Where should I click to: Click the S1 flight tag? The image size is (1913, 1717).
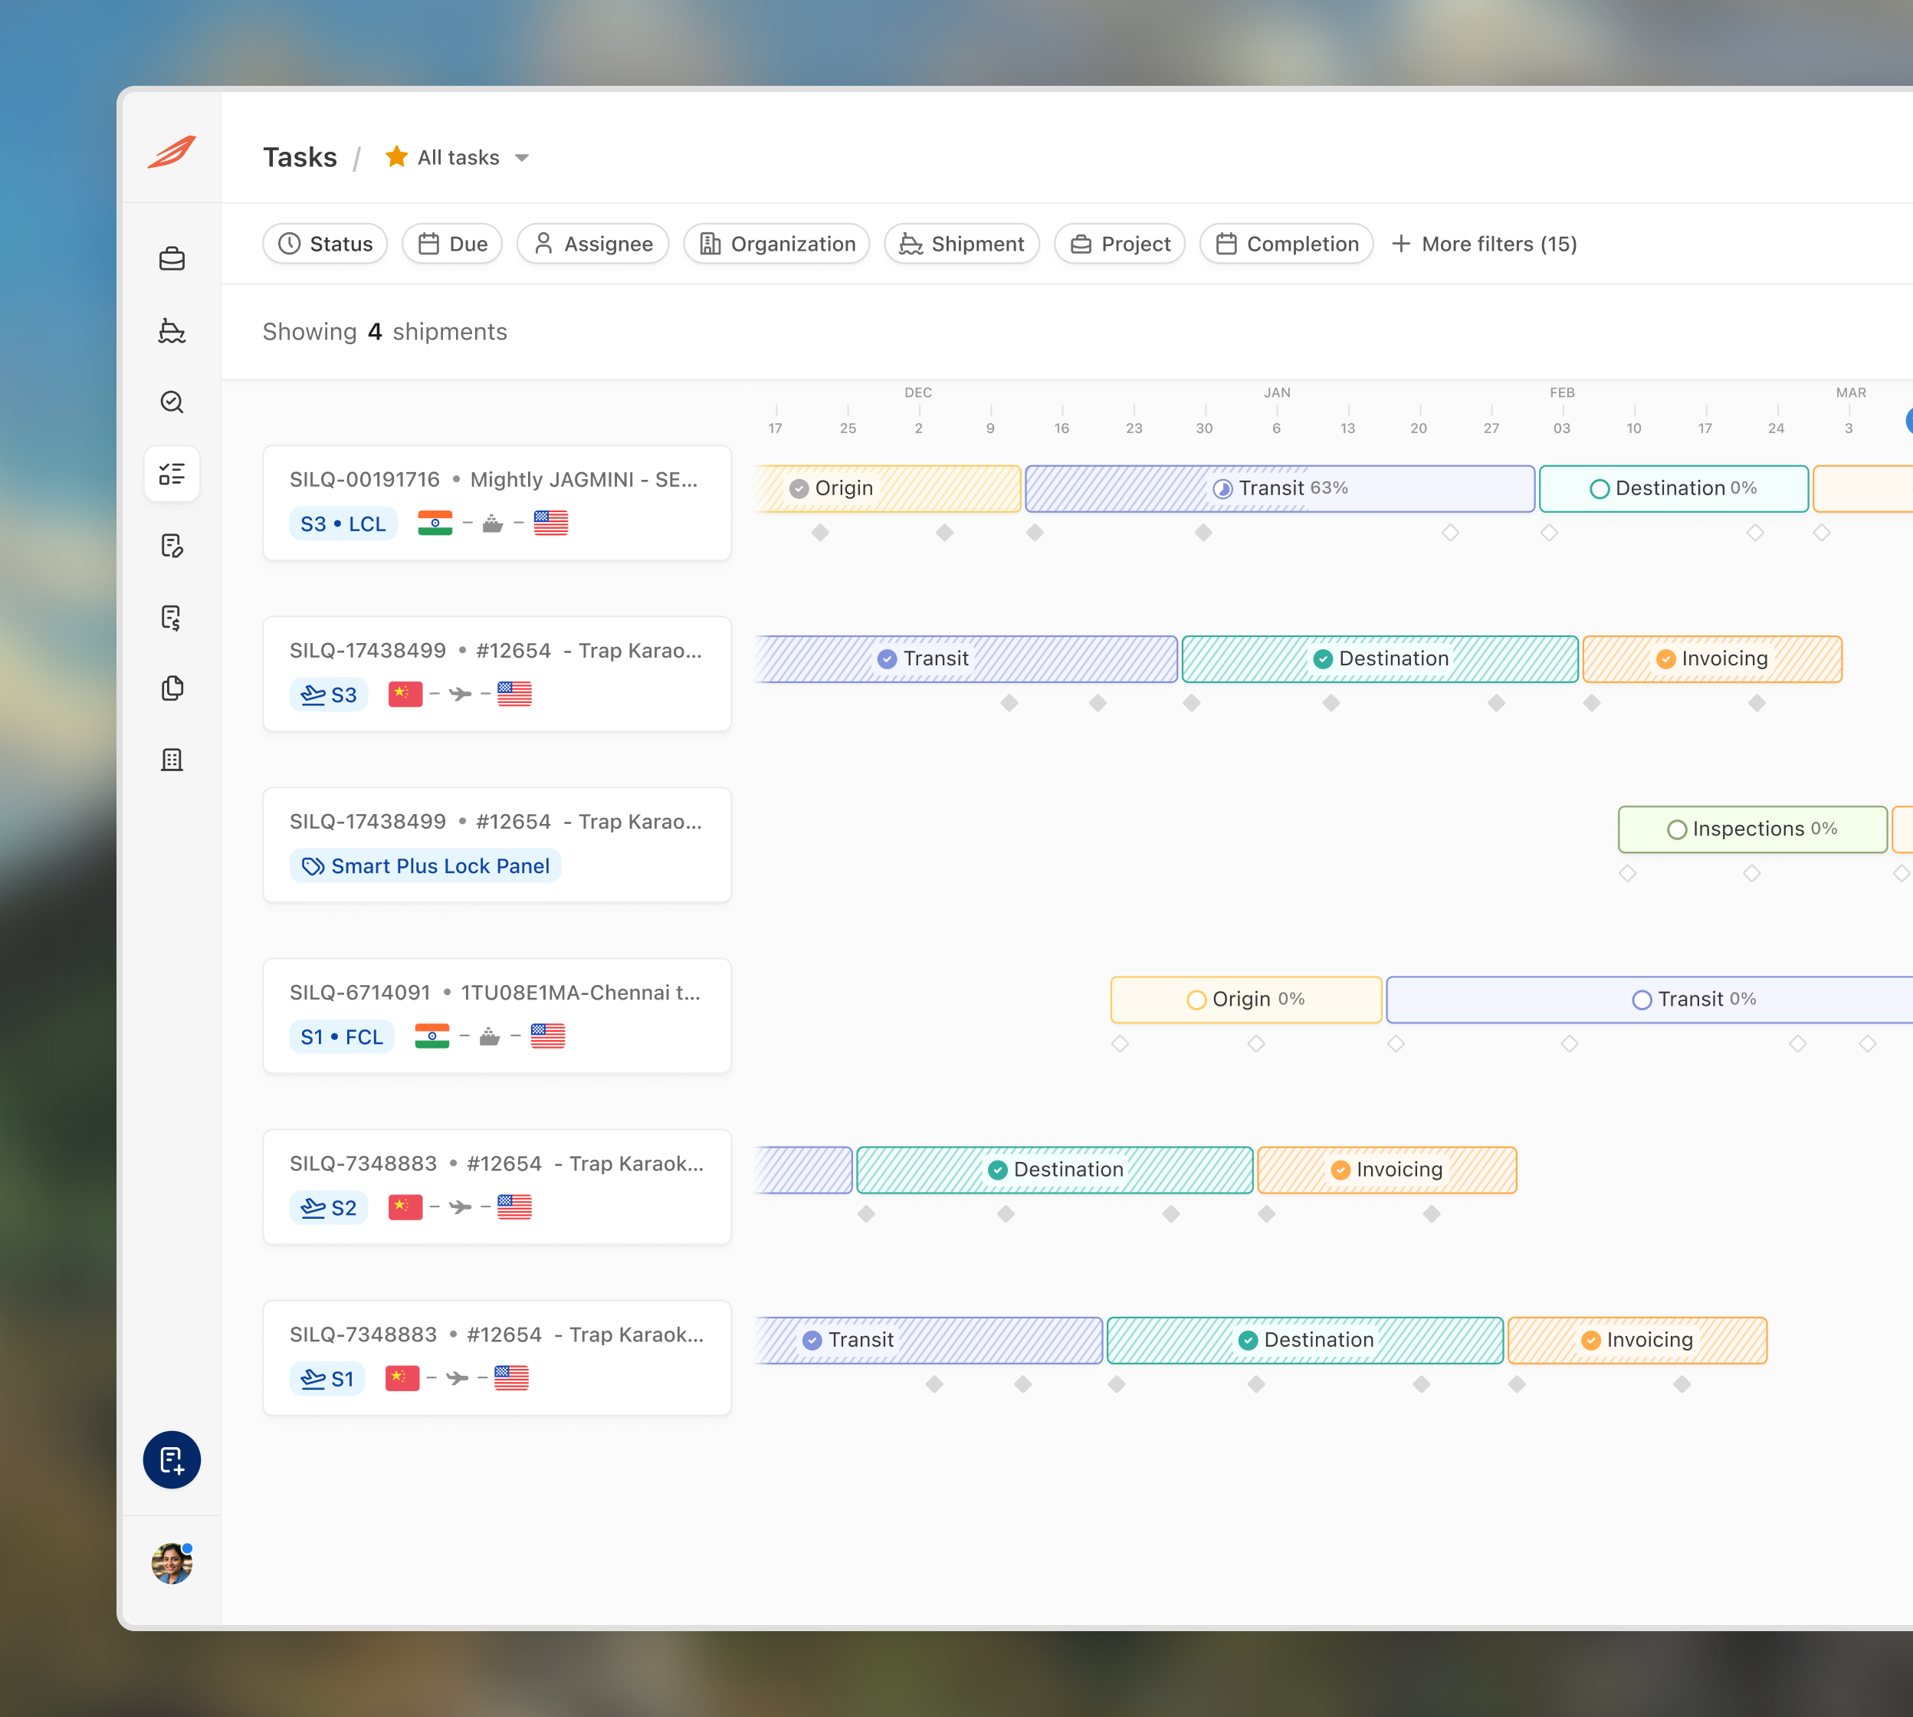tap(327, 1379)
